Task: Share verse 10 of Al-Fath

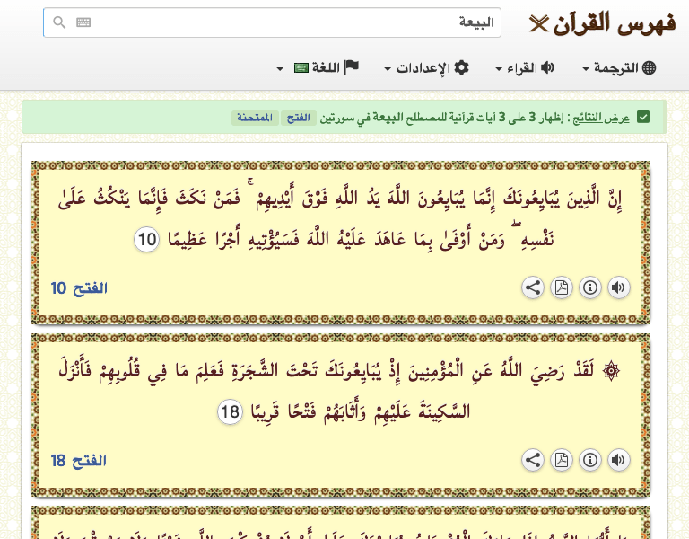Action: [x=533, y=287]
